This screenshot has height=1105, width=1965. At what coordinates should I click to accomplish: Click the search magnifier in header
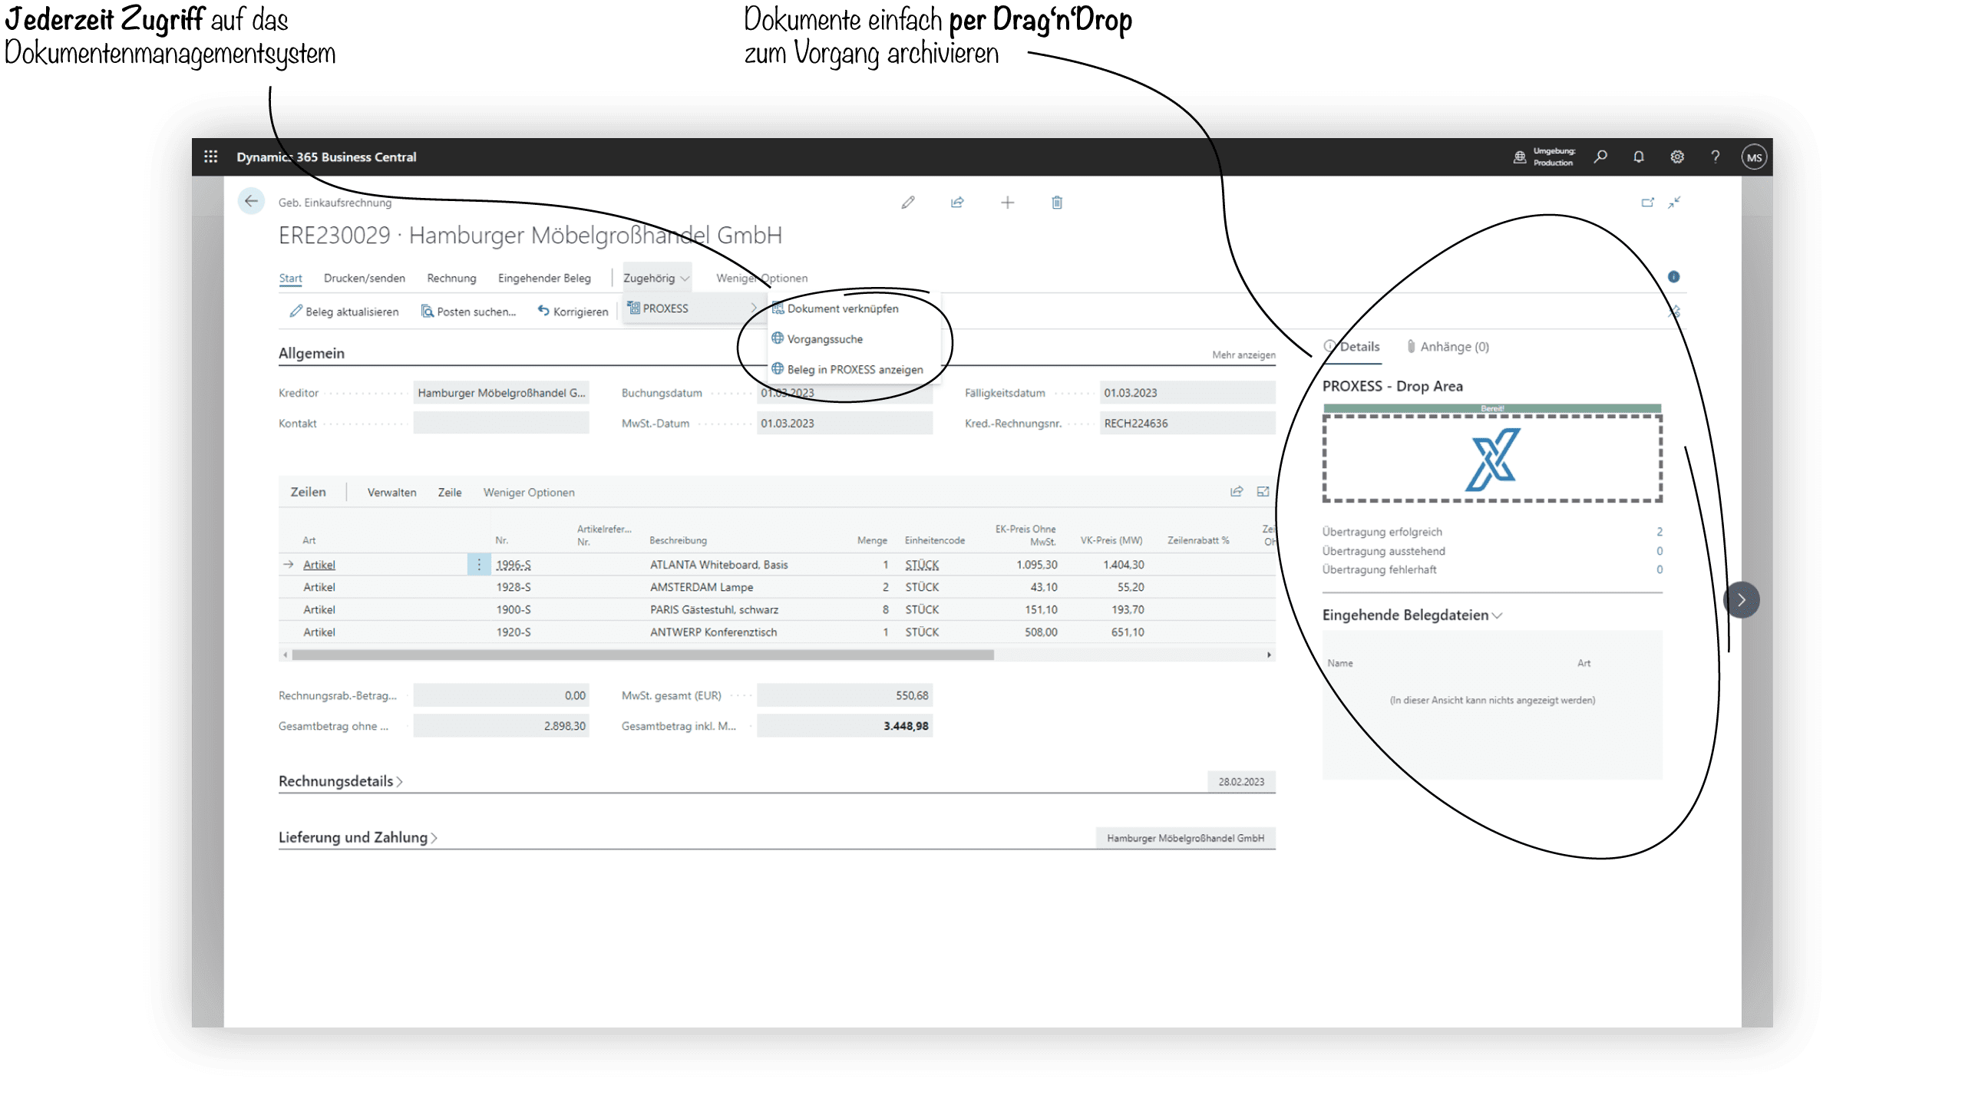click(x=1600, y=157)
